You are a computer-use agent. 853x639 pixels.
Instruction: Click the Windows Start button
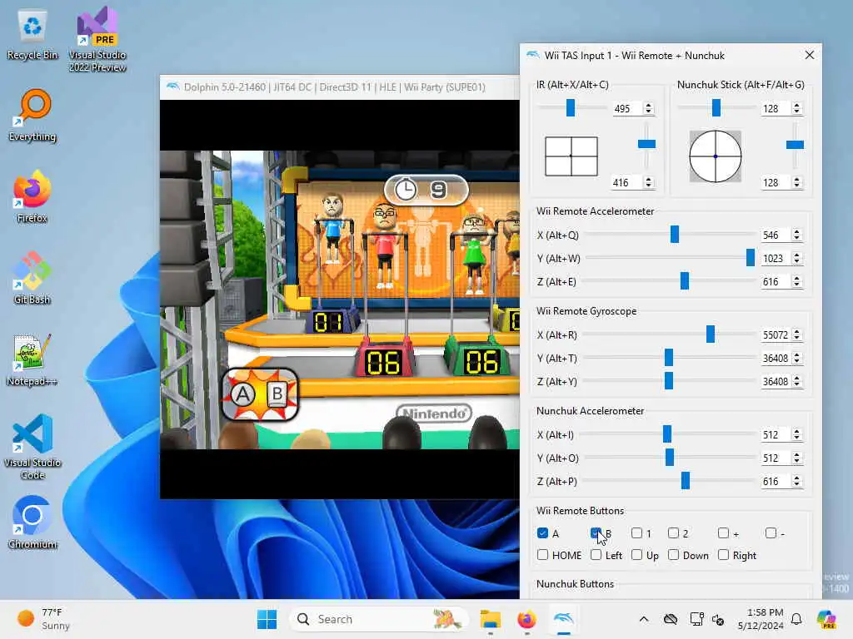coord(267,619)
